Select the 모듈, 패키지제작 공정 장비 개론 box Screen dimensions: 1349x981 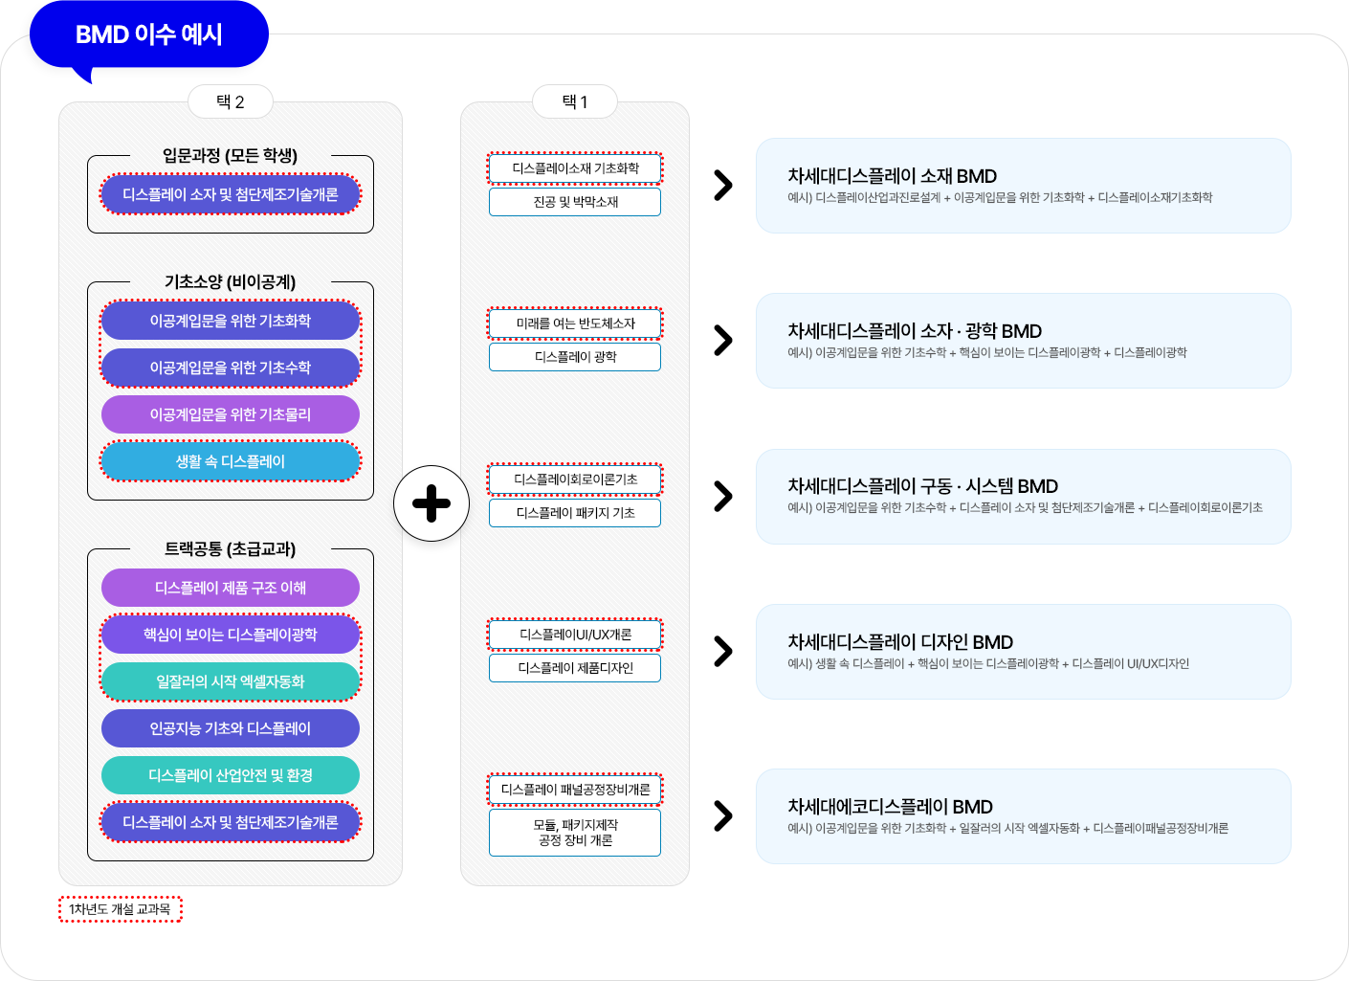[x=575, y=833]
